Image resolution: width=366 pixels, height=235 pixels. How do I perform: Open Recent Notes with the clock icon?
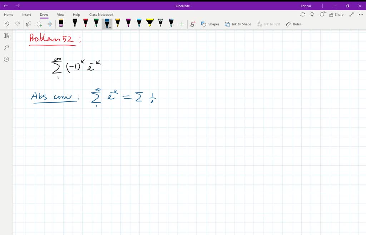(x=6, y=59)
